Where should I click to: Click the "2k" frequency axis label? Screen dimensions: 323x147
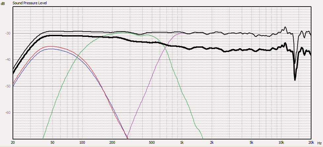coord(212,143)
